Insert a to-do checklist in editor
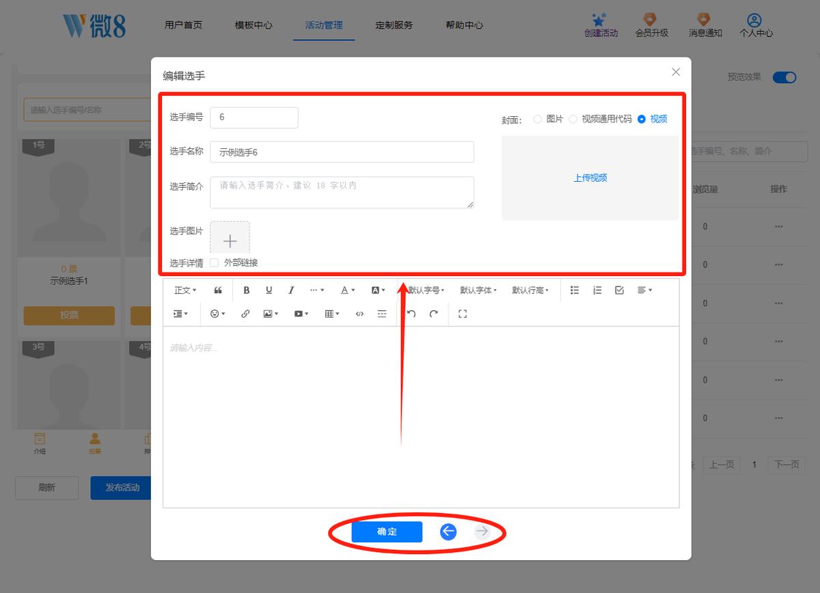The width and height of the screenshot is (820, 593). point(619,290)
